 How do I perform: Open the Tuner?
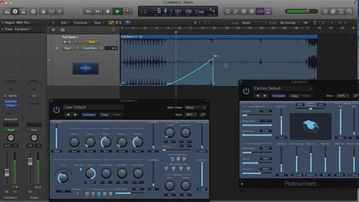[x=236, y=11]
